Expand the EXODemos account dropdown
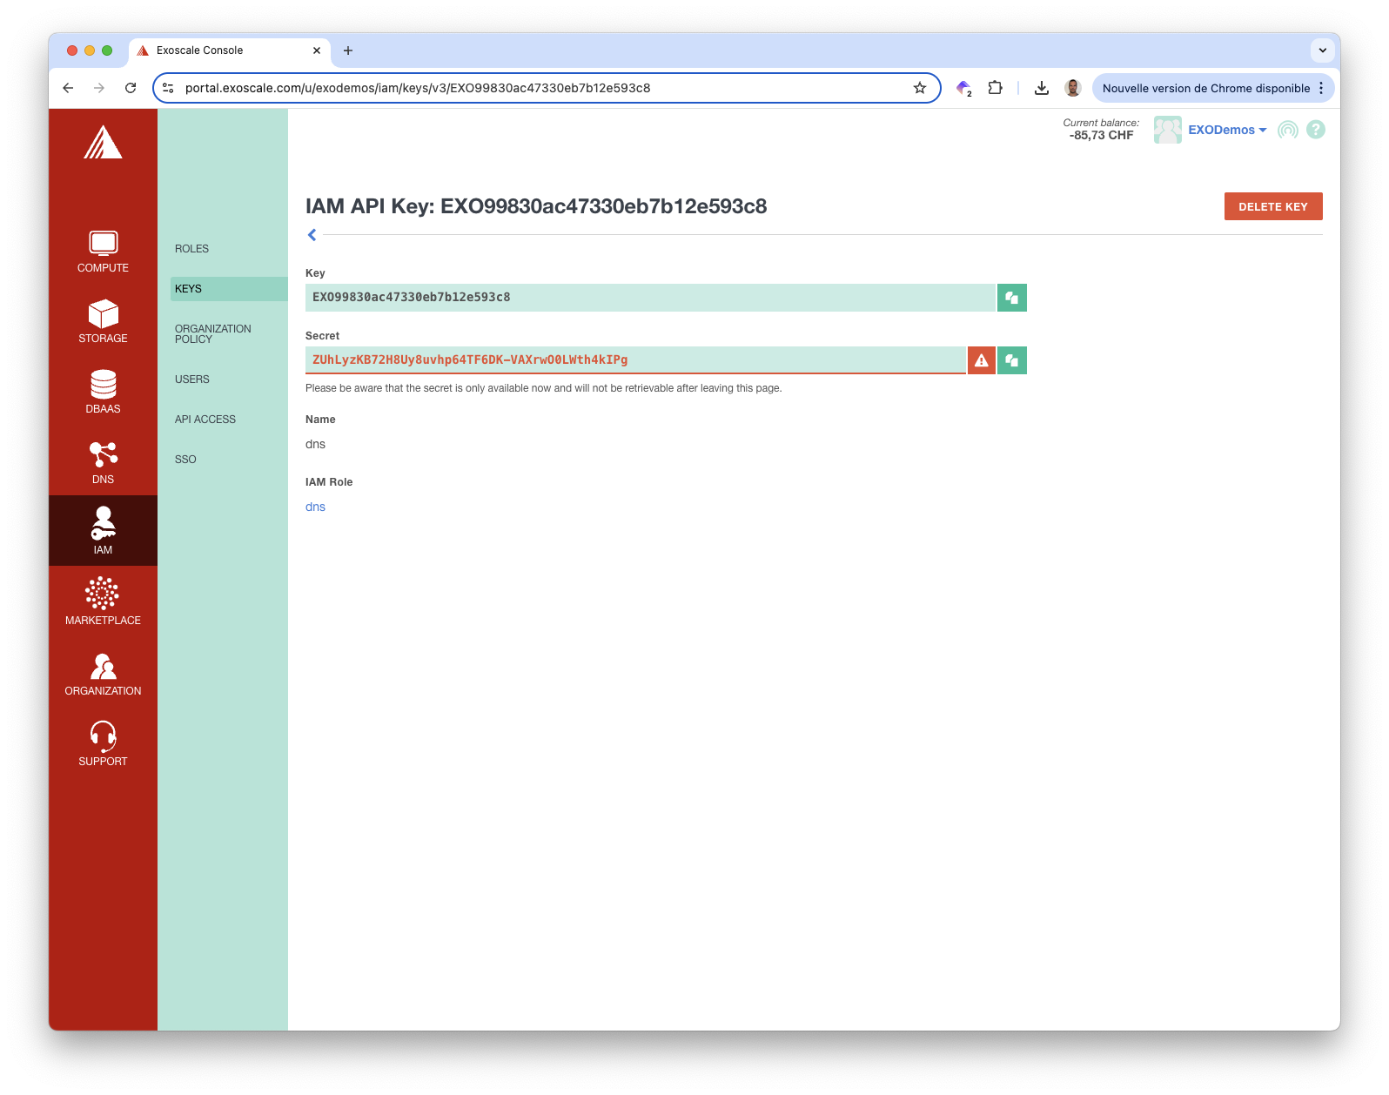 [1227, 130]
